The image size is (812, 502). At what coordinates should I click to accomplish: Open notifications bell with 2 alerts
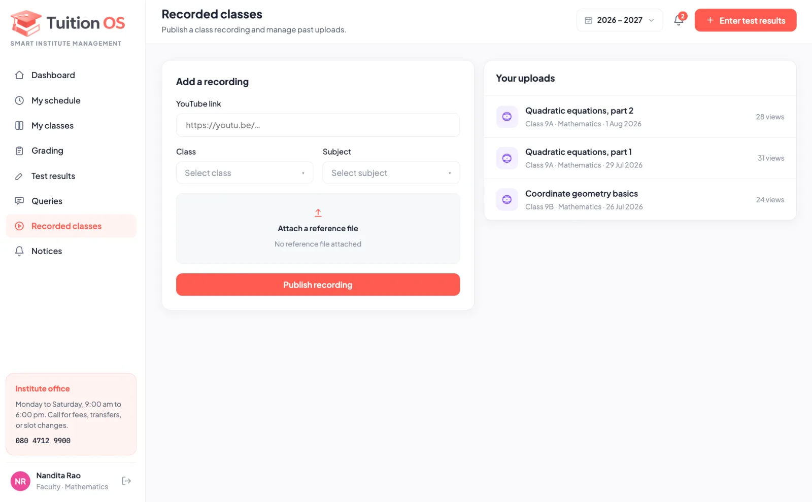[679, 20]
